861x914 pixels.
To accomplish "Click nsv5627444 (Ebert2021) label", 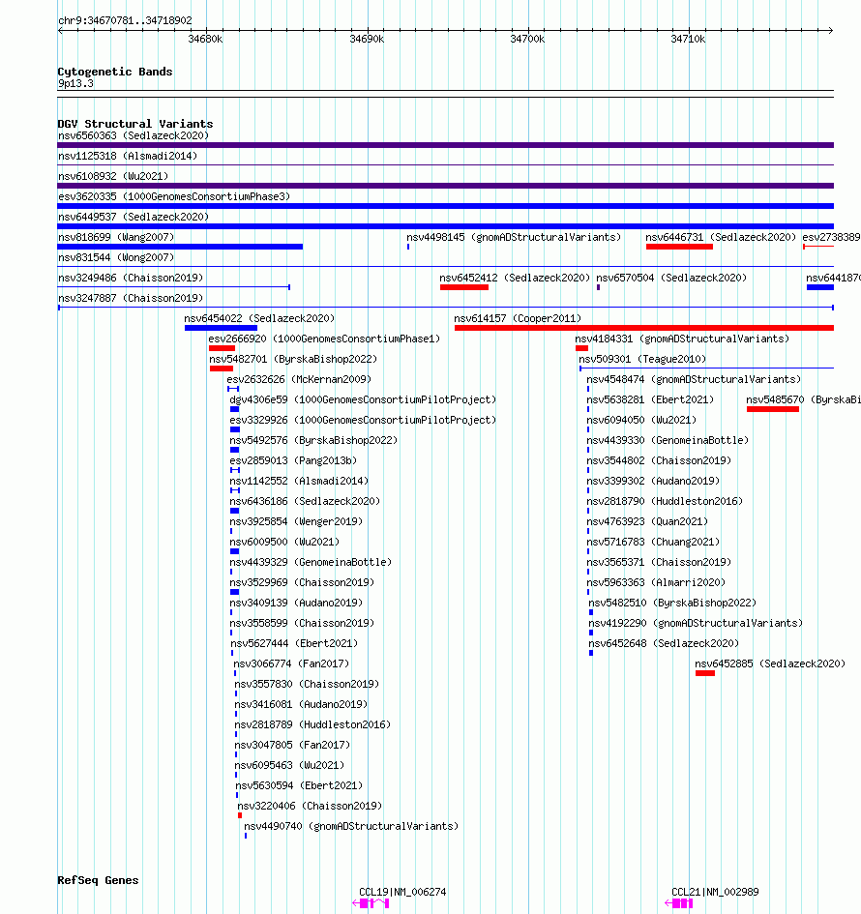I will pyautogui.click(x=294, y=644).
